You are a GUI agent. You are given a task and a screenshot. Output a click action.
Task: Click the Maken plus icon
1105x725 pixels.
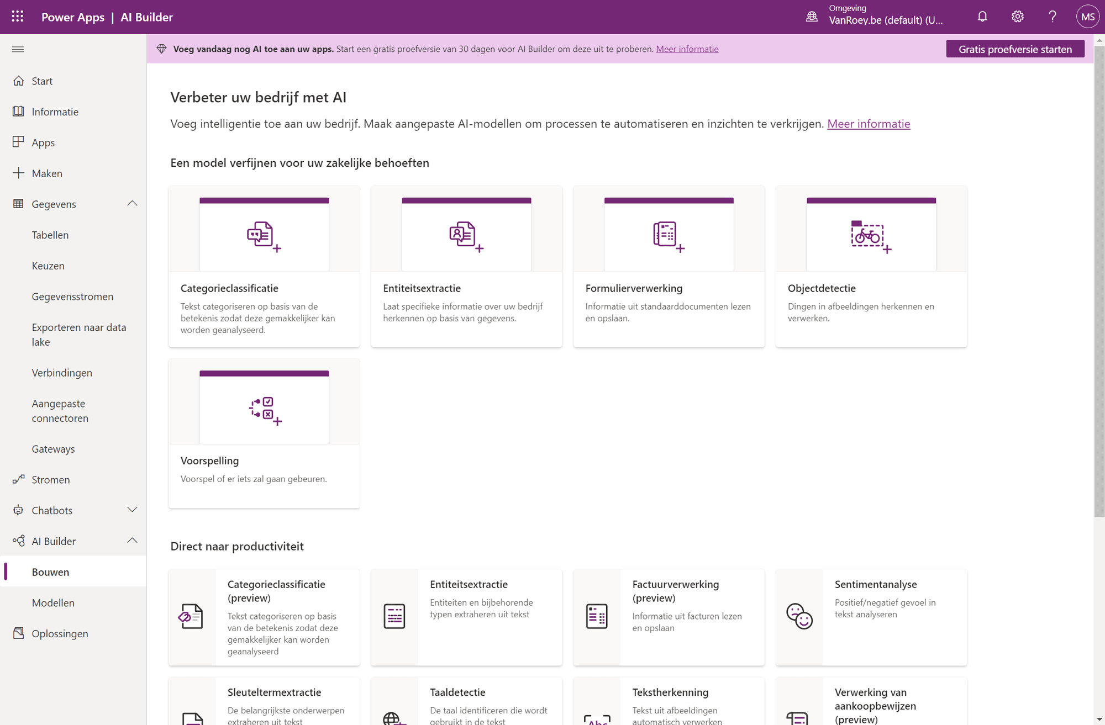click(x=18, y=173)
